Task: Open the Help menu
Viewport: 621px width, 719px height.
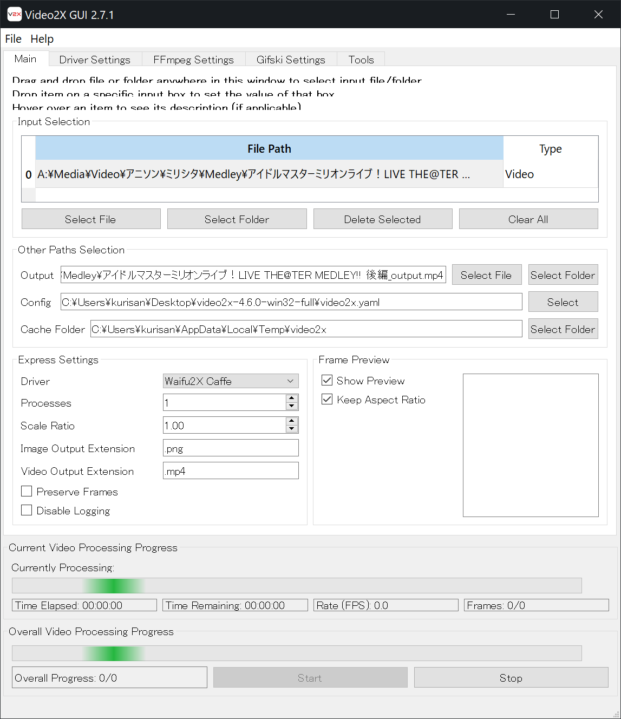Action: click(x=42, y=38)
